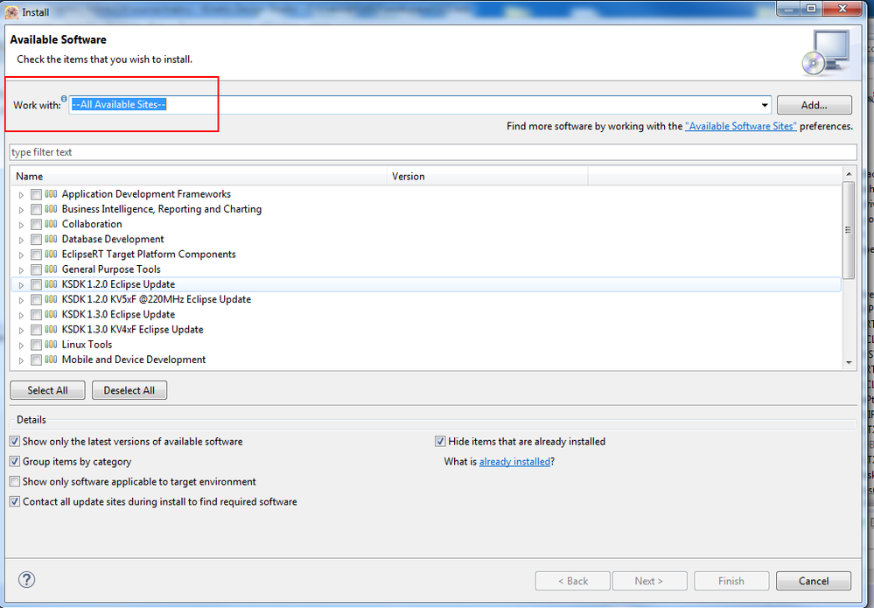Toggle Group items by category option
This screenshot has width=874, height=608.
tap(15, 461)
